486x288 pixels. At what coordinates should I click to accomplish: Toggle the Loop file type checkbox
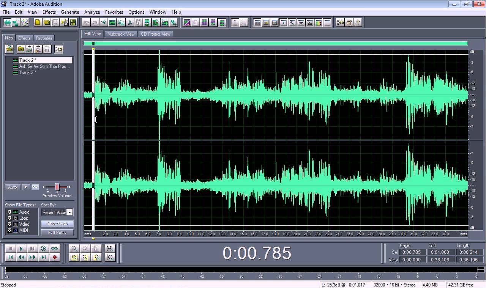coord(9,218)
